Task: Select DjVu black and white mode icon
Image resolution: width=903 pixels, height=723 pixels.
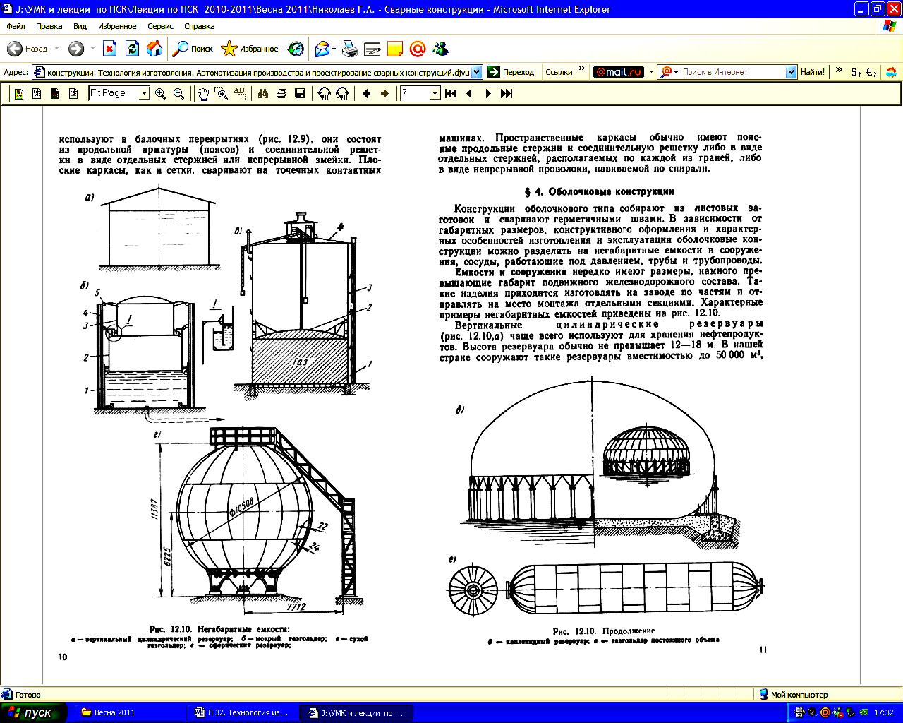Action: [x=37, y=93]
